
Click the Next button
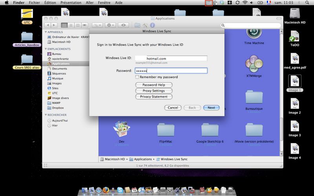[211, 107]
